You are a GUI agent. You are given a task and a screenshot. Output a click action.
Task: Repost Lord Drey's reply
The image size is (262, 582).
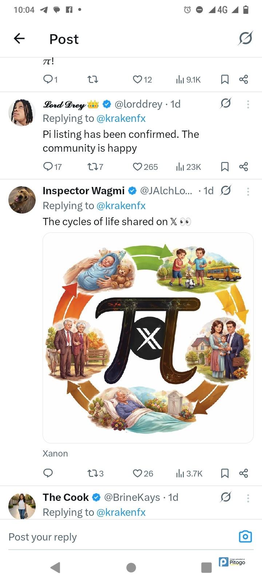[92, 167]
